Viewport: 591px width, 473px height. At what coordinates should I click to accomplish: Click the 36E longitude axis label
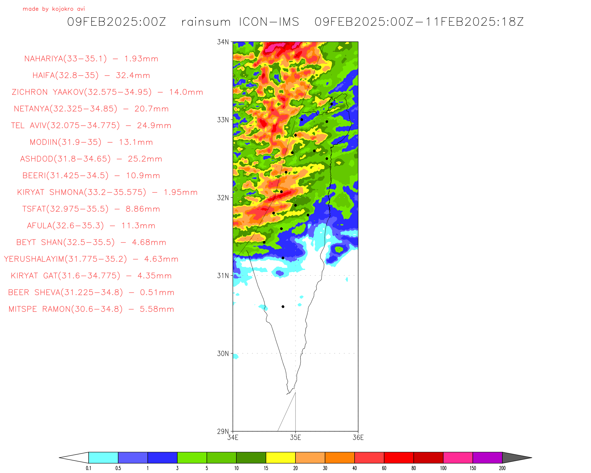click(358, 438)
